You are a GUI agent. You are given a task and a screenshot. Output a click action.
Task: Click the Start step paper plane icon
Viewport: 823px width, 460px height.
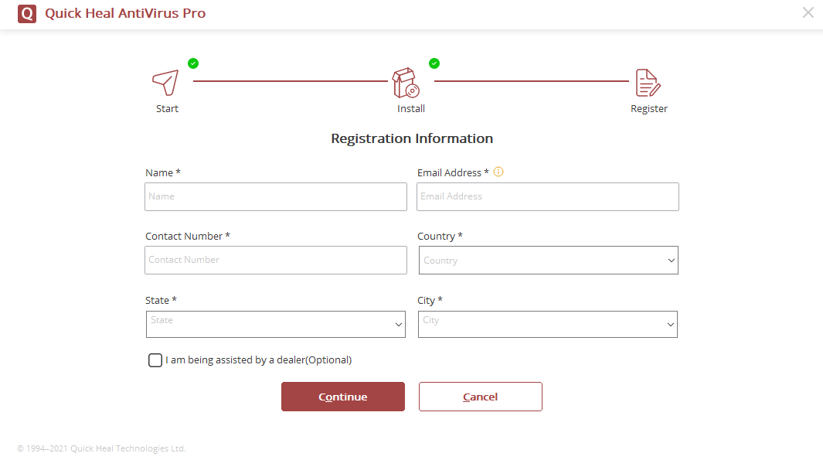[165, 81]
